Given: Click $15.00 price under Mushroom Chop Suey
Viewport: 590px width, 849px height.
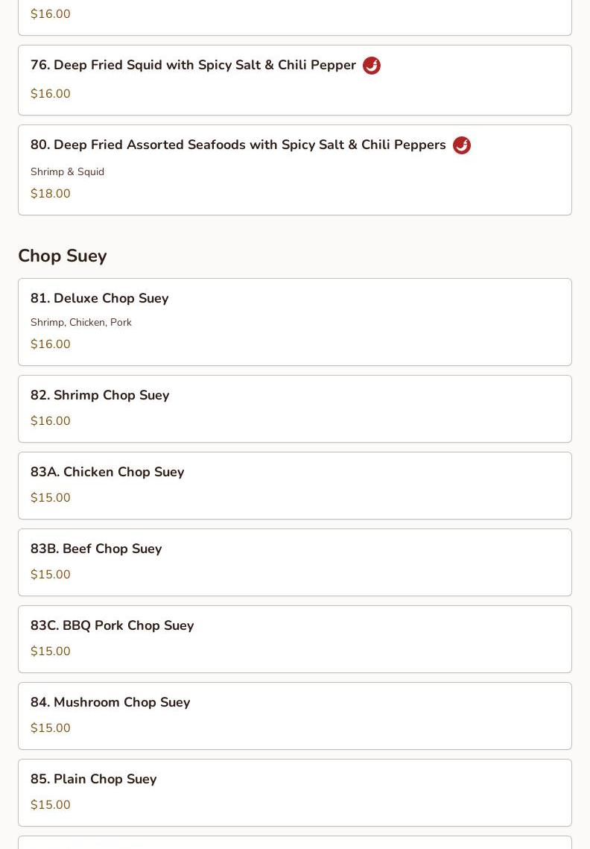Looking at the screenshot, I should 51,728.
